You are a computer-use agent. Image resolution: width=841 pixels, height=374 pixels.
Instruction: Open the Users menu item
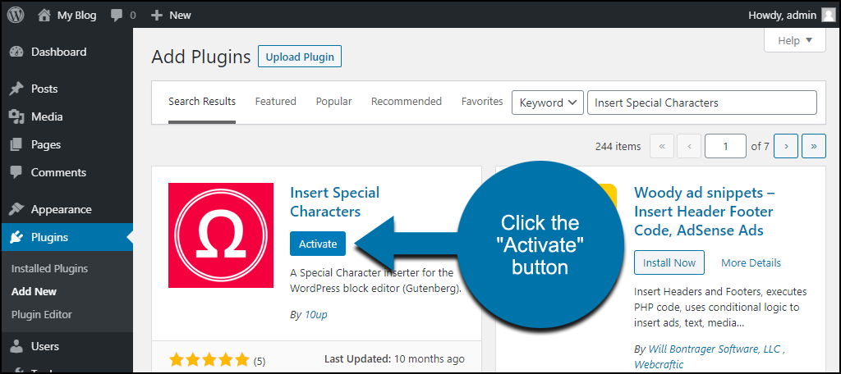coord(67,347)
